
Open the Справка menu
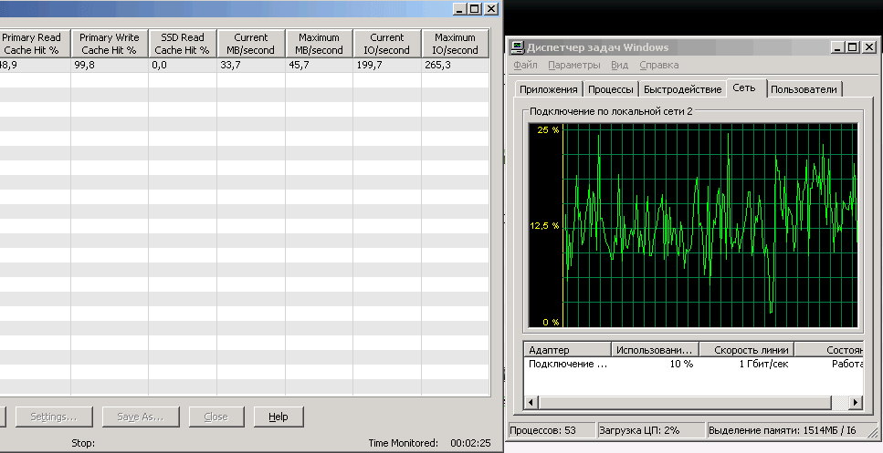tap(658, 66)
